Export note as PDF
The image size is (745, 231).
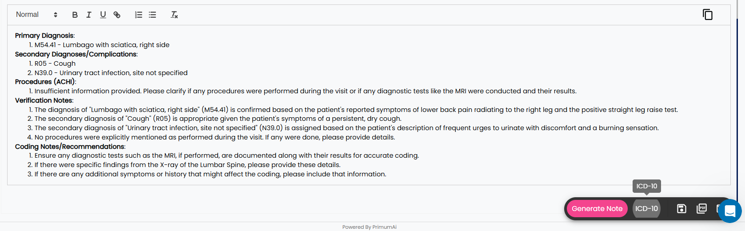pyautogui.click(x=701, y=208)
